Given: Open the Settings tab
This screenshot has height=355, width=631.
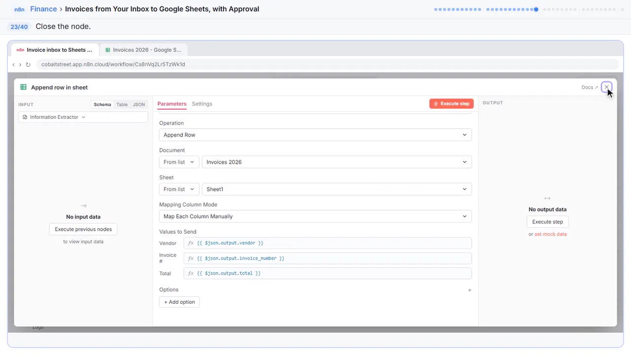Looking at the screenshot, I should 202,104.
